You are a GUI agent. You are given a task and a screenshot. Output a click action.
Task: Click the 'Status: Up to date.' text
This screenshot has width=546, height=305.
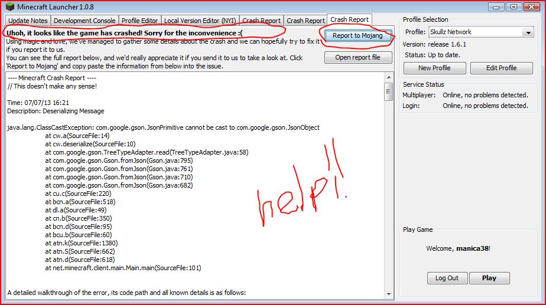point(433,55)
